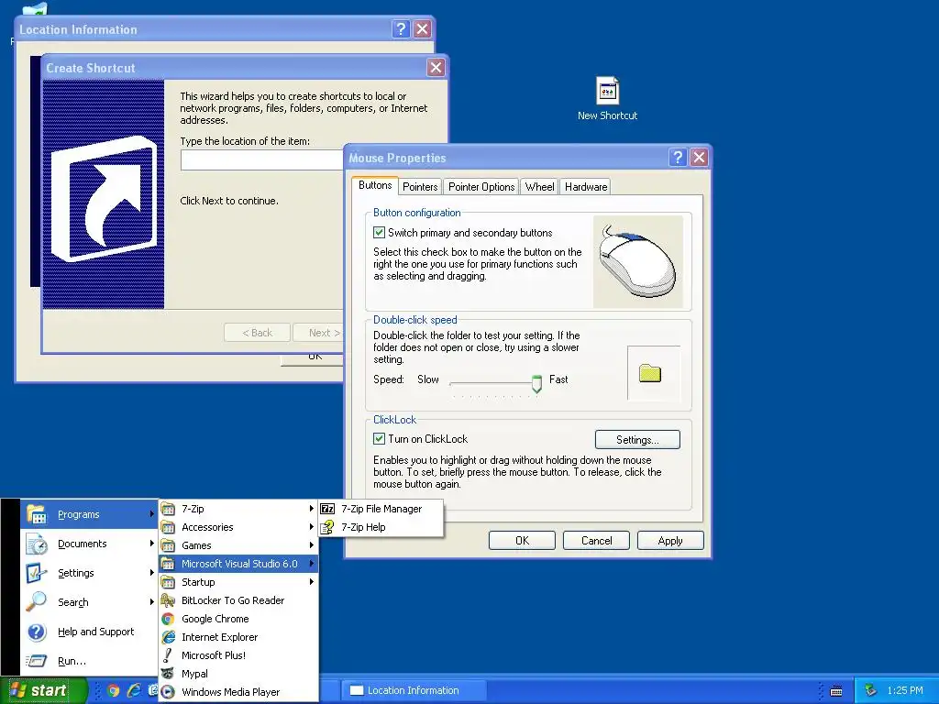Viewport: 939px width, 704px height.
Task: Click the Games folder icon
Action: click(169, 545)
